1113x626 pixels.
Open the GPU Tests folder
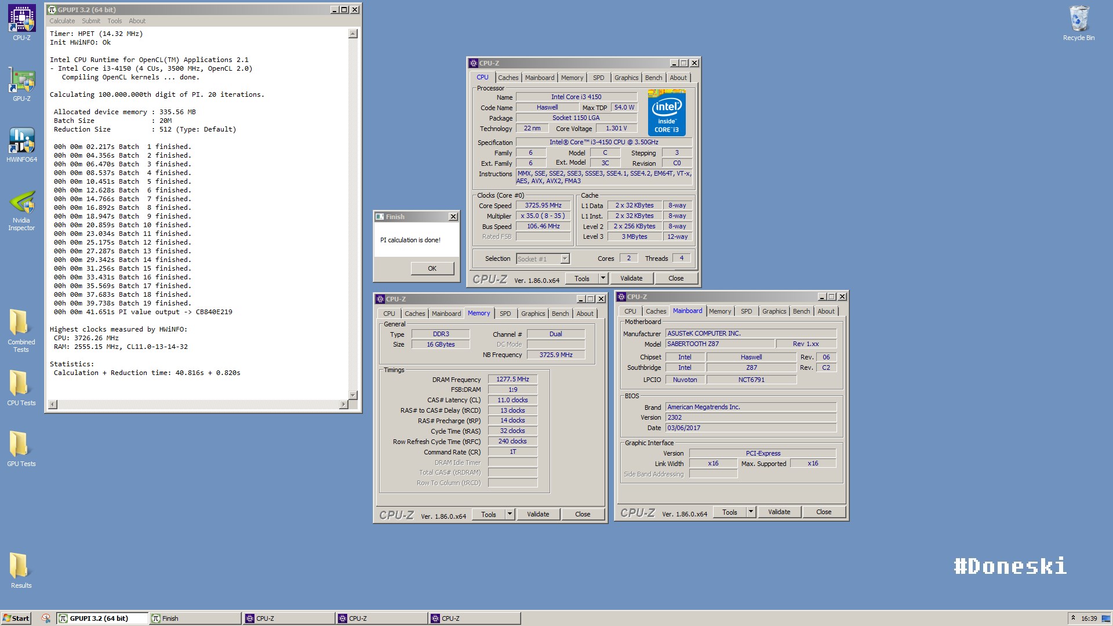pos(21,448)
